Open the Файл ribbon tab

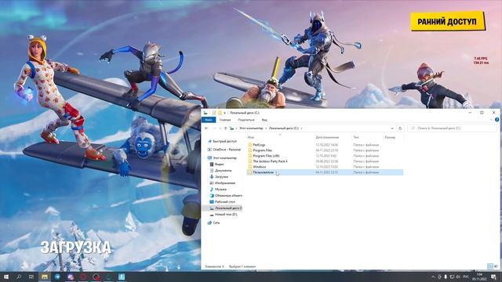click(209, 120)
